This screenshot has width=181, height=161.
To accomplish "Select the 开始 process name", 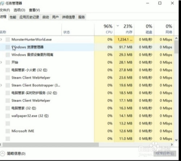I will click(x=15, y=62).
